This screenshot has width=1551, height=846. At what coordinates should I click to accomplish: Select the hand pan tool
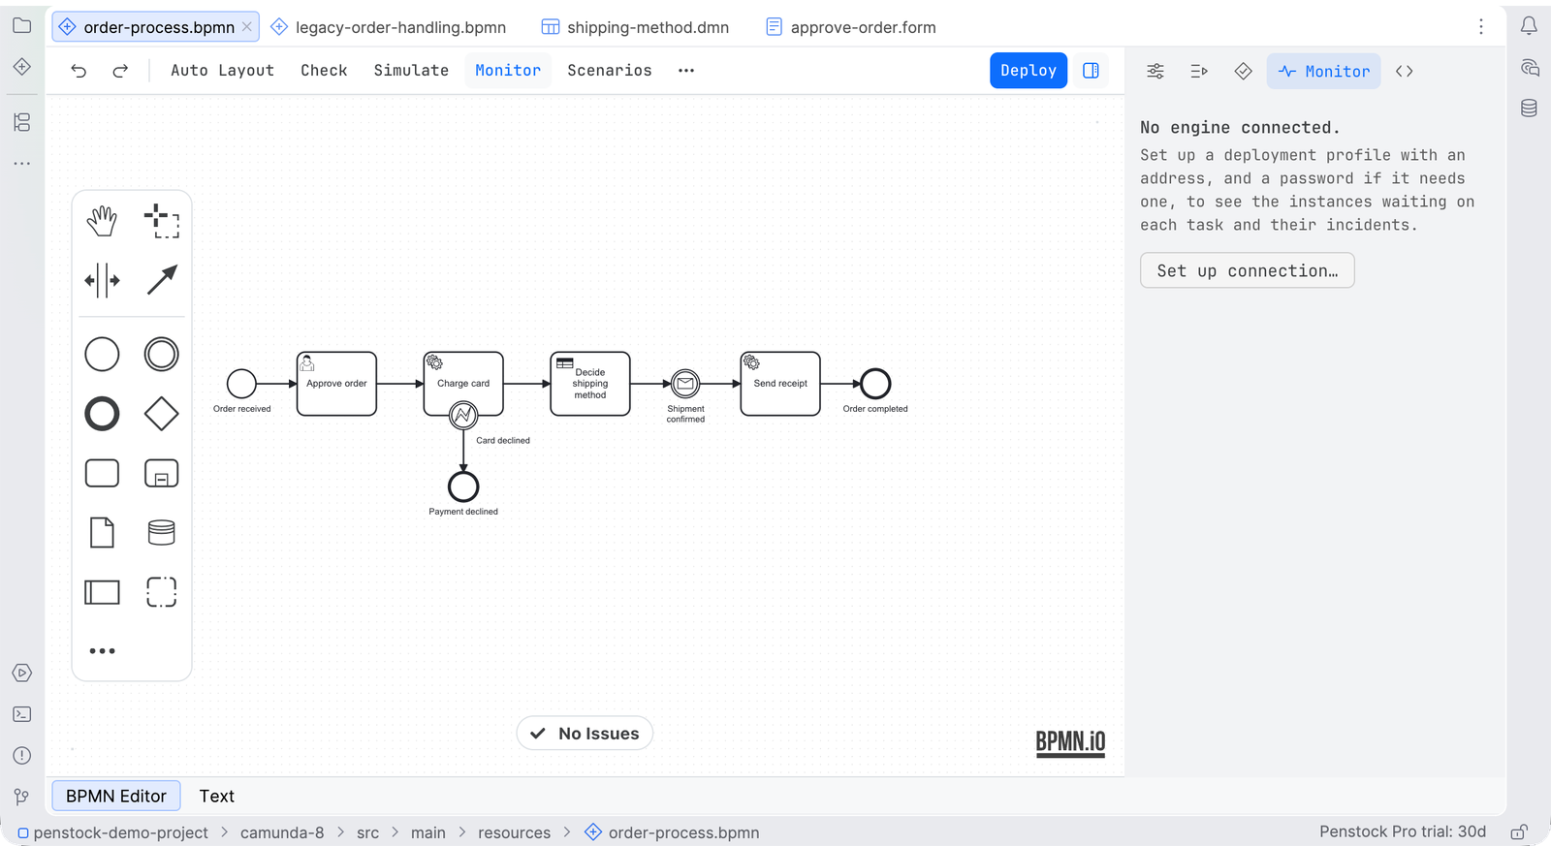[x=102, y=221]
